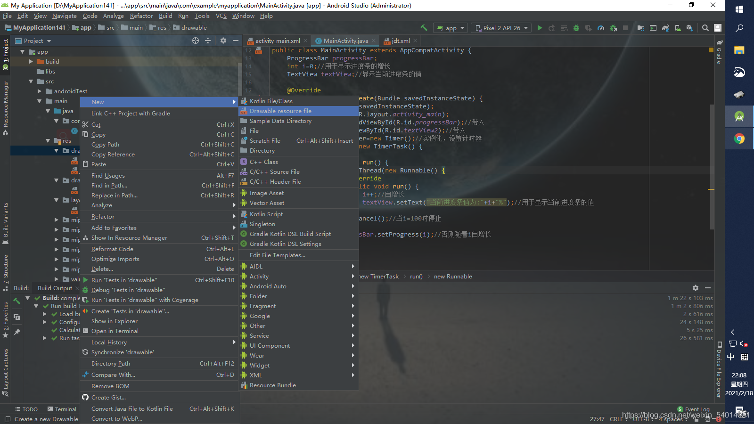Click collapse all icon in Project panel
Screen dimensions: 754x424
208,41
